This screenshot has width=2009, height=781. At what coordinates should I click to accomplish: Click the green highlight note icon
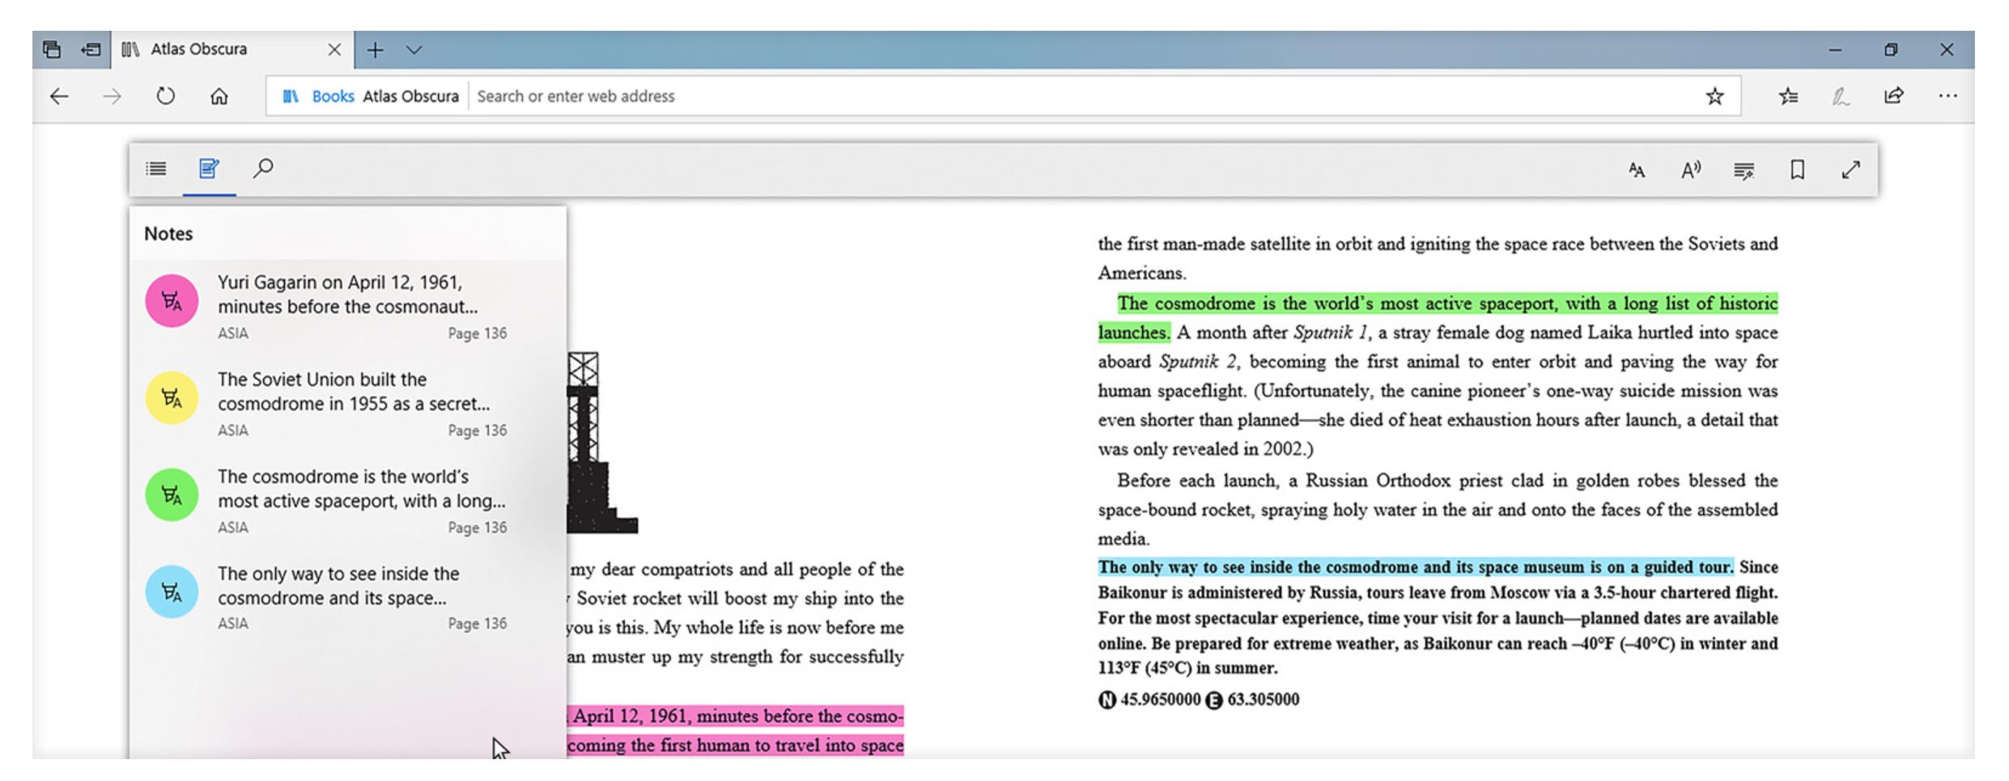pos(172,494)
